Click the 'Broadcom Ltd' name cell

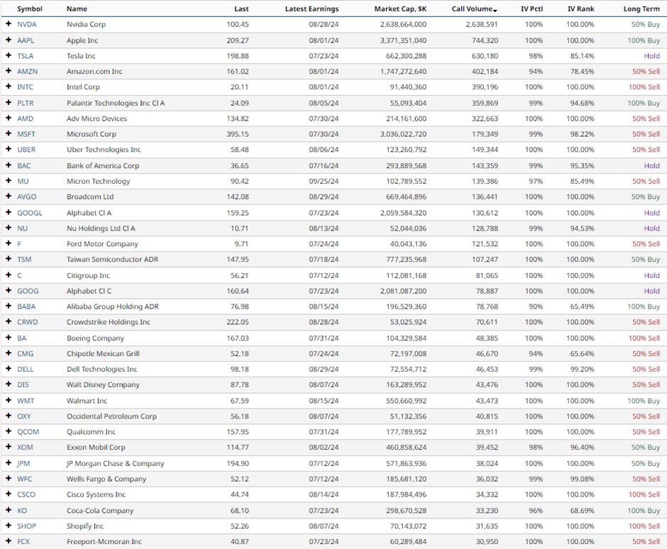(90, 197)
